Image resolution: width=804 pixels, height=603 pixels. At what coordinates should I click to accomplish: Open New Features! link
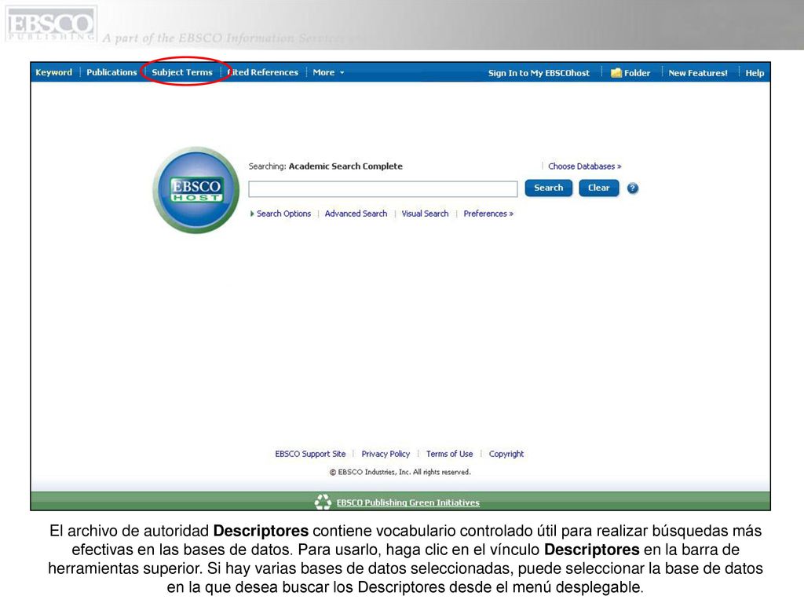click(x=698, y=73)
